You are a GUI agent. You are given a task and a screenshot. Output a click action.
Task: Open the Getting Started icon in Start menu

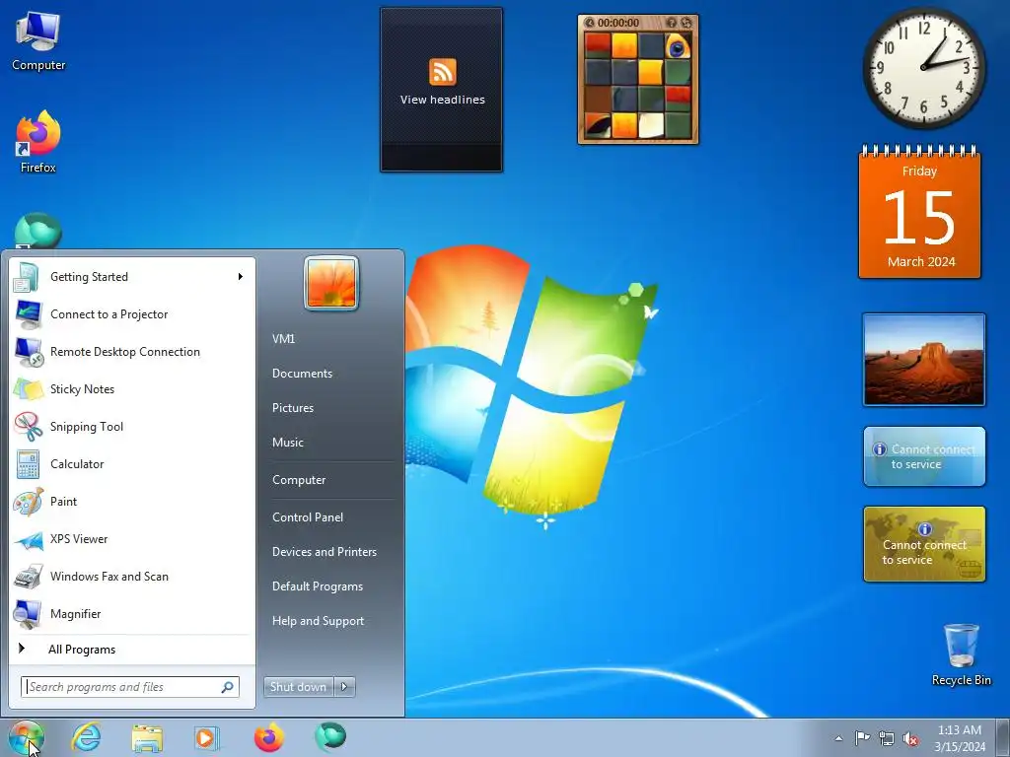pyautogui.click(x=27, y=277)
